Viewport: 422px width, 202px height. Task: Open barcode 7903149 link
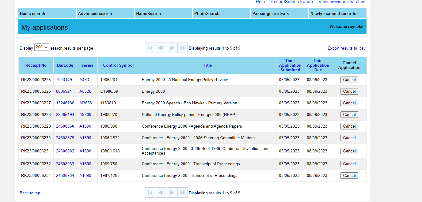tap(64, 80)
